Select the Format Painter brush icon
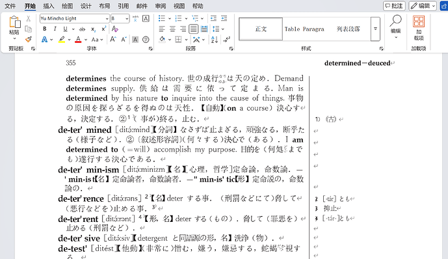Image resolution: width=448 pixels, height=259 pixels. point(29,39)
